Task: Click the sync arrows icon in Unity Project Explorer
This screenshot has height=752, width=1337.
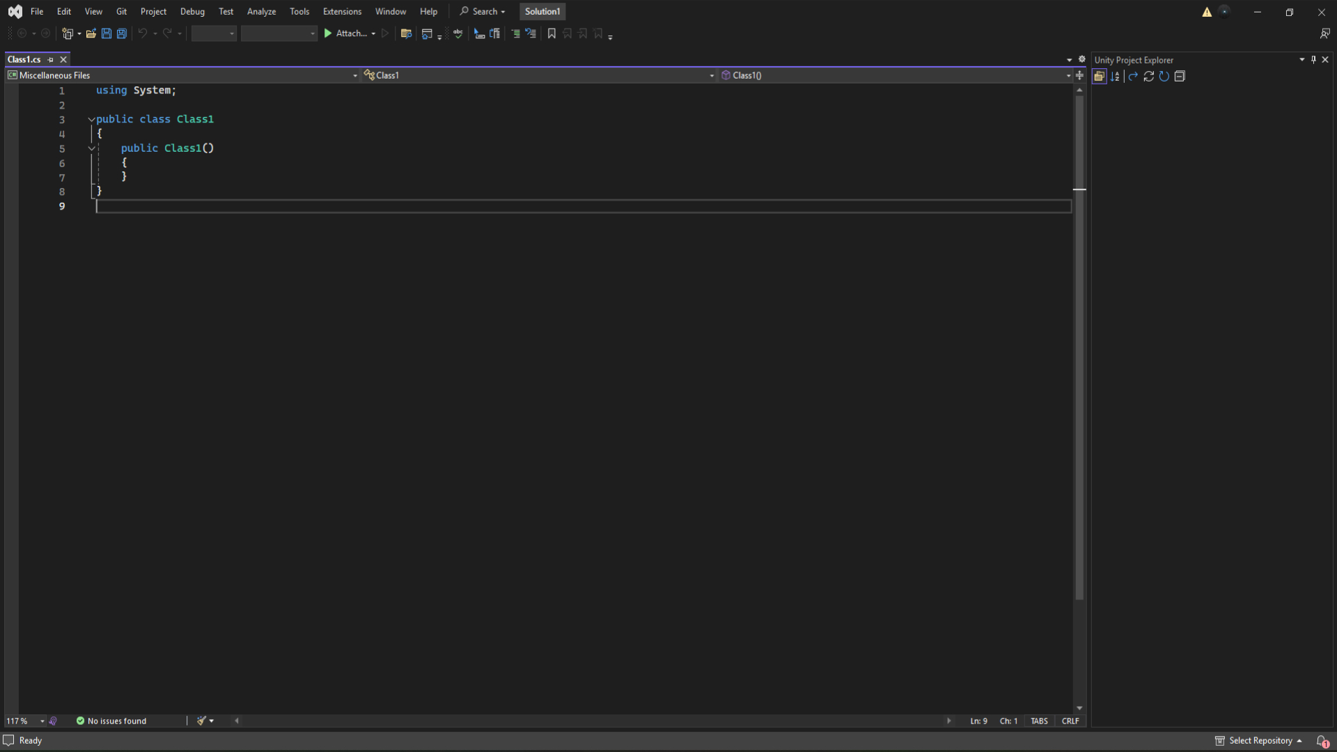Action: [x=1148, y=77]
